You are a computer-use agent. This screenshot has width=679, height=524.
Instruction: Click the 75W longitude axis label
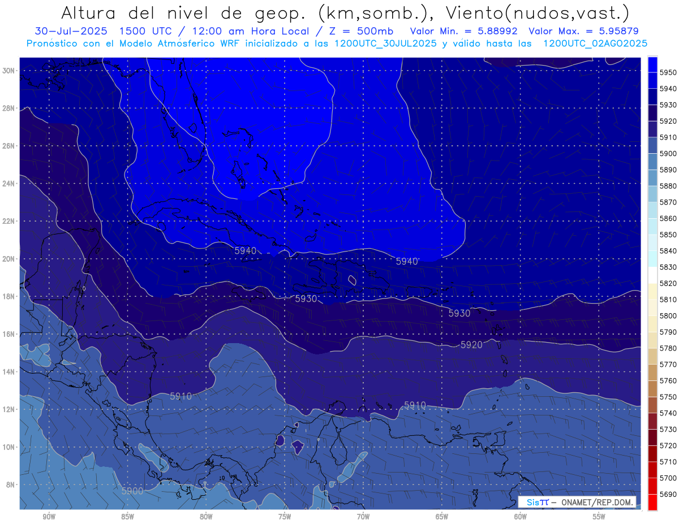coord(285,517)
